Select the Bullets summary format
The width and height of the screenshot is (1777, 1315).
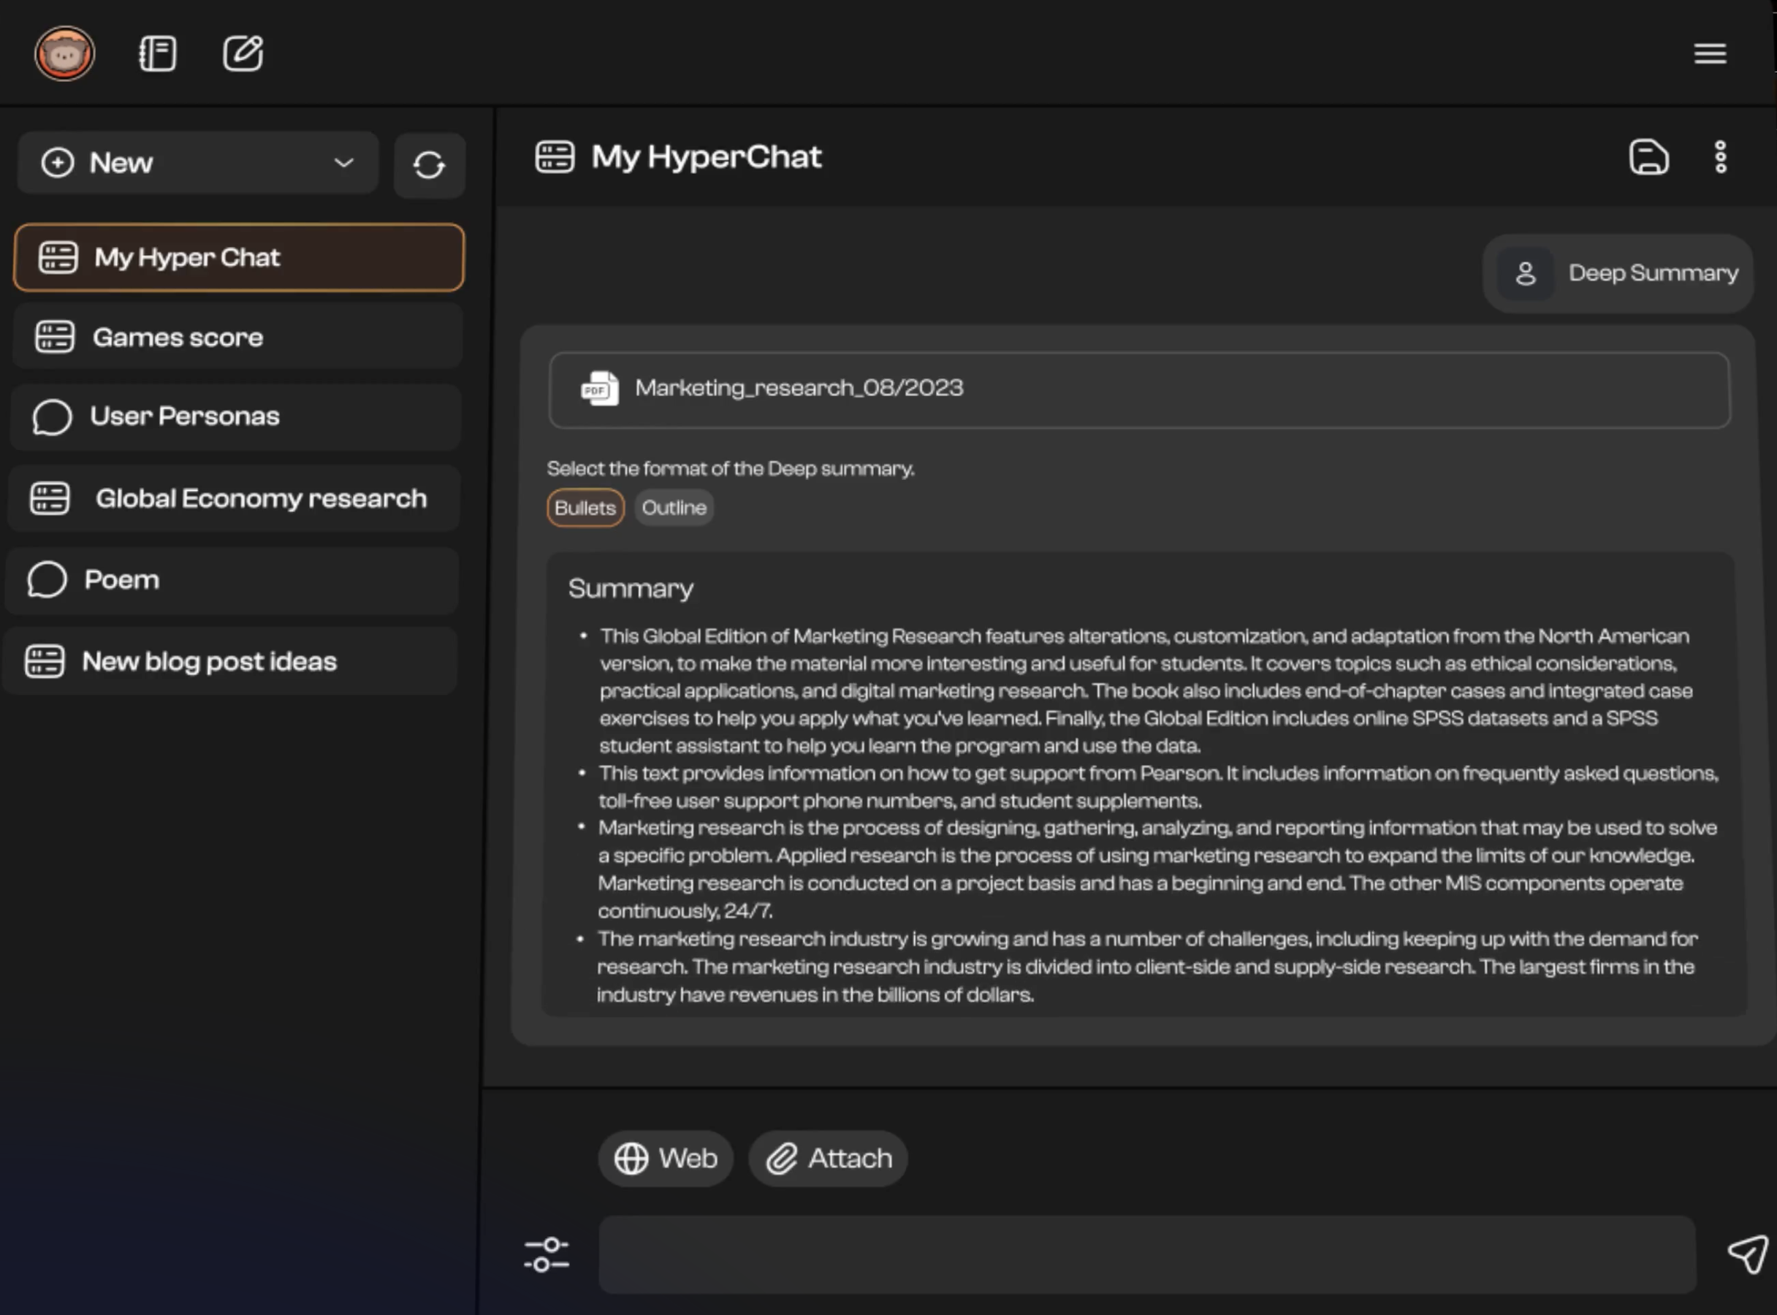[585, 508]
